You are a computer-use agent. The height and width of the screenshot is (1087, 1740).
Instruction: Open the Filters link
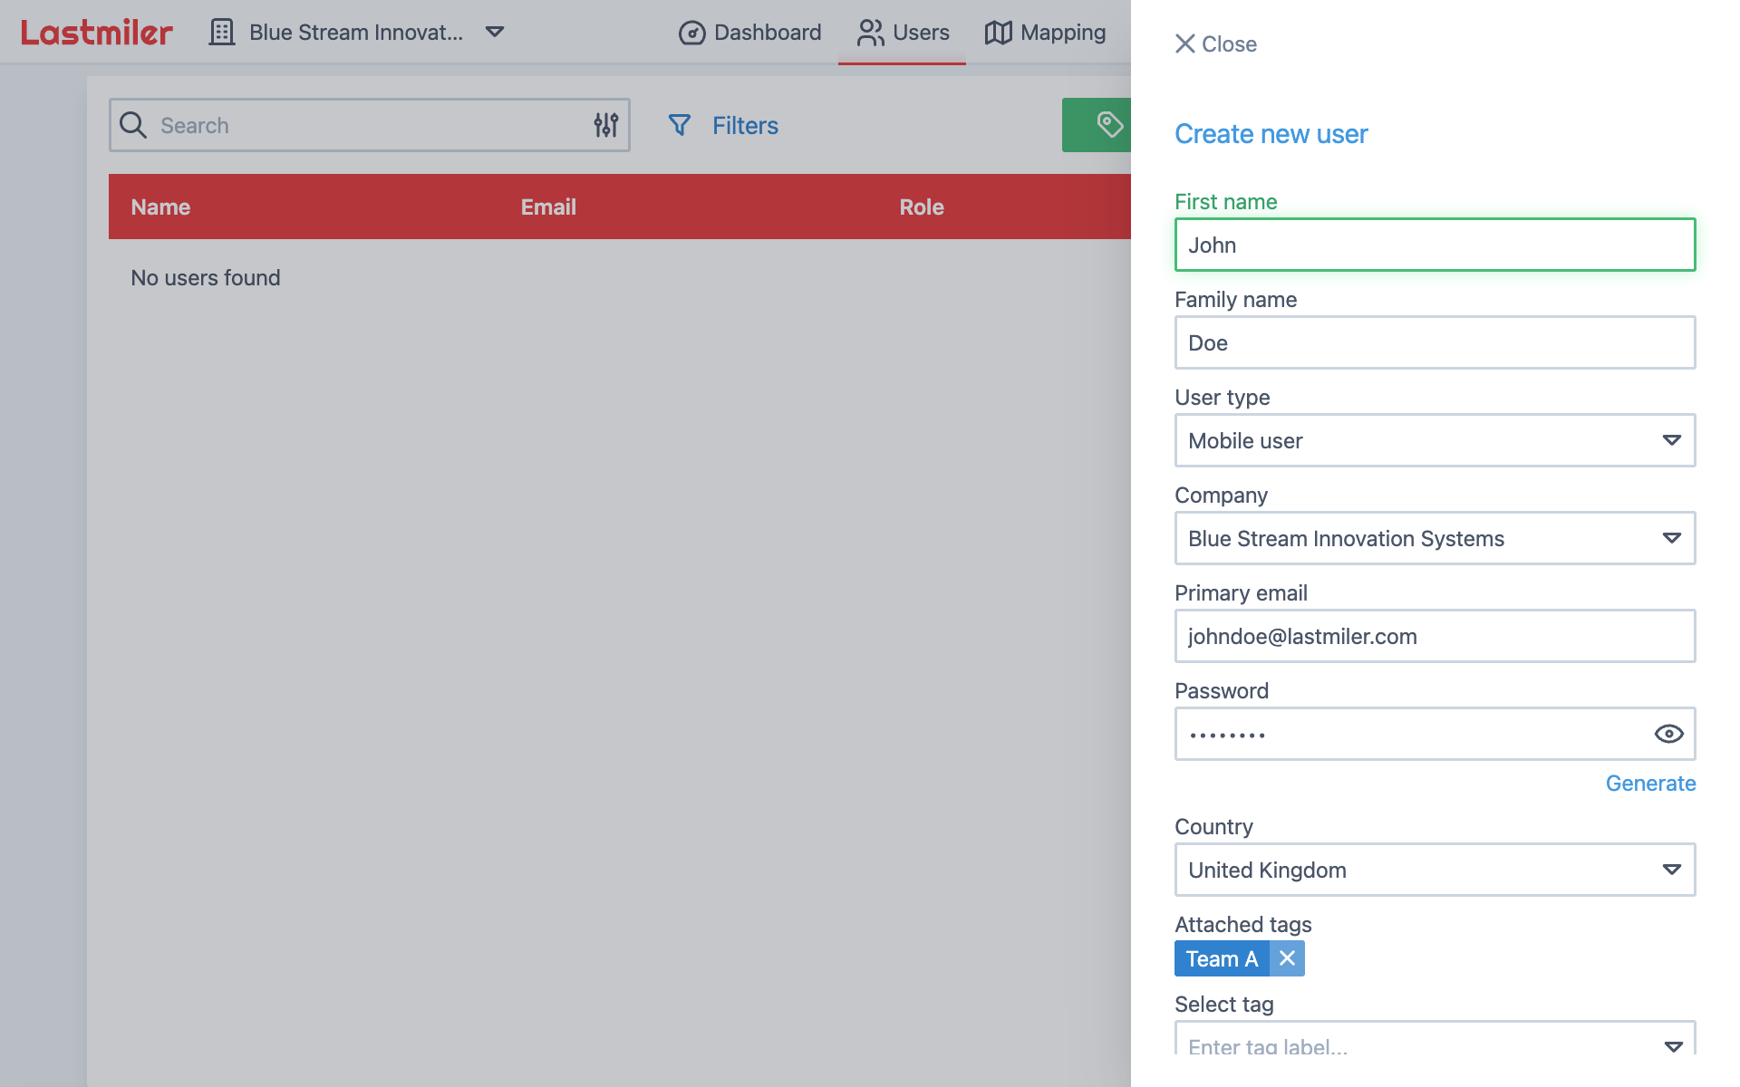pyautogui.click(x=745, y=125)
